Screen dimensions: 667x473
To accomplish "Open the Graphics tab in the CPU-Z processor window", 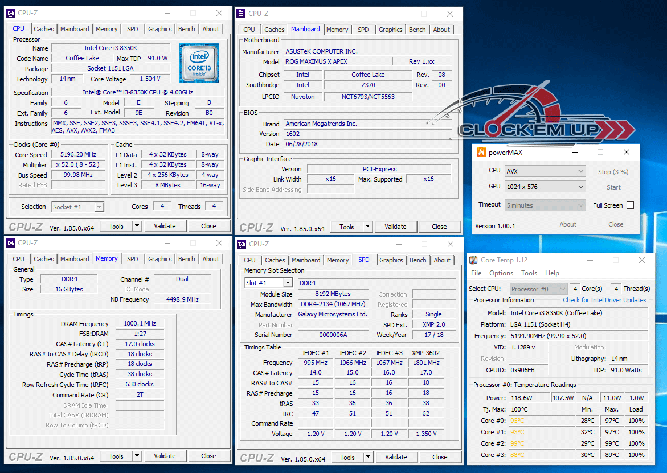I will click(160, 29).
